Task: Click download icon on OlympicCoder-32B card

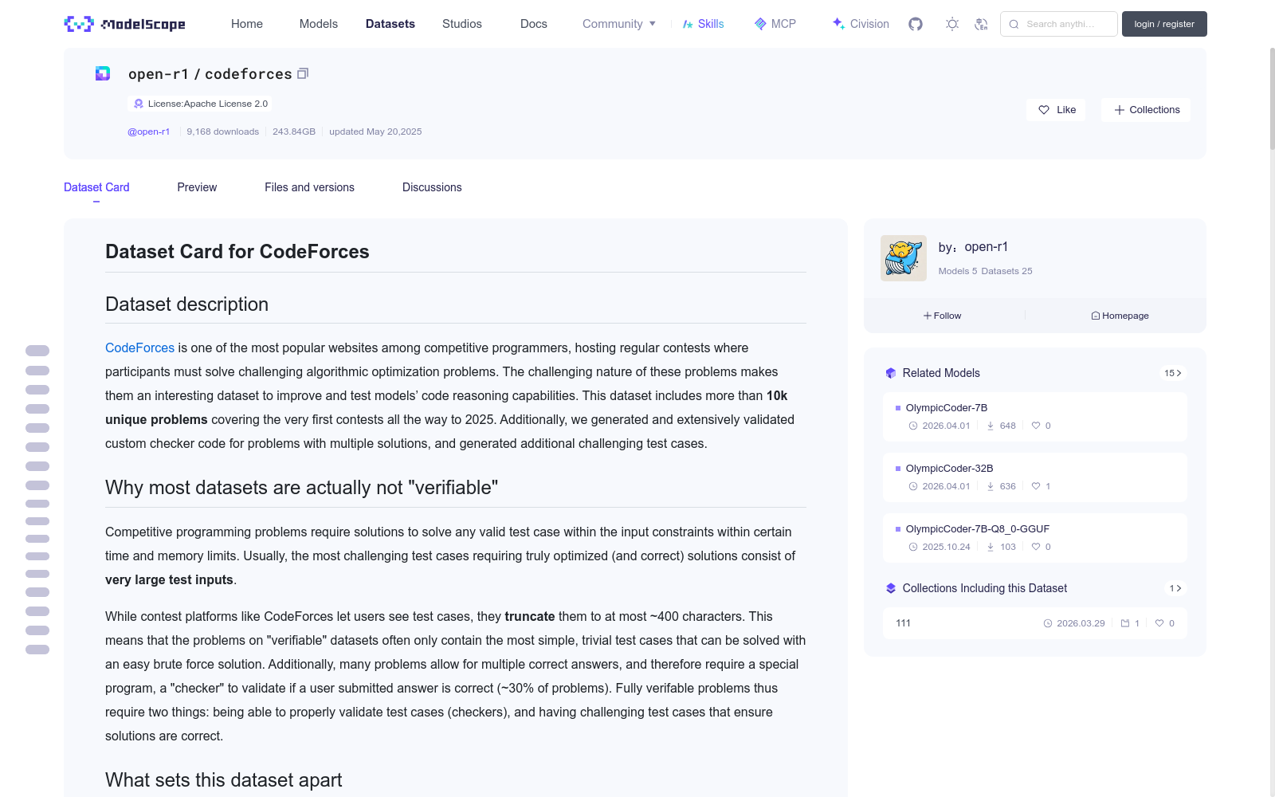Action: (991, 486)
